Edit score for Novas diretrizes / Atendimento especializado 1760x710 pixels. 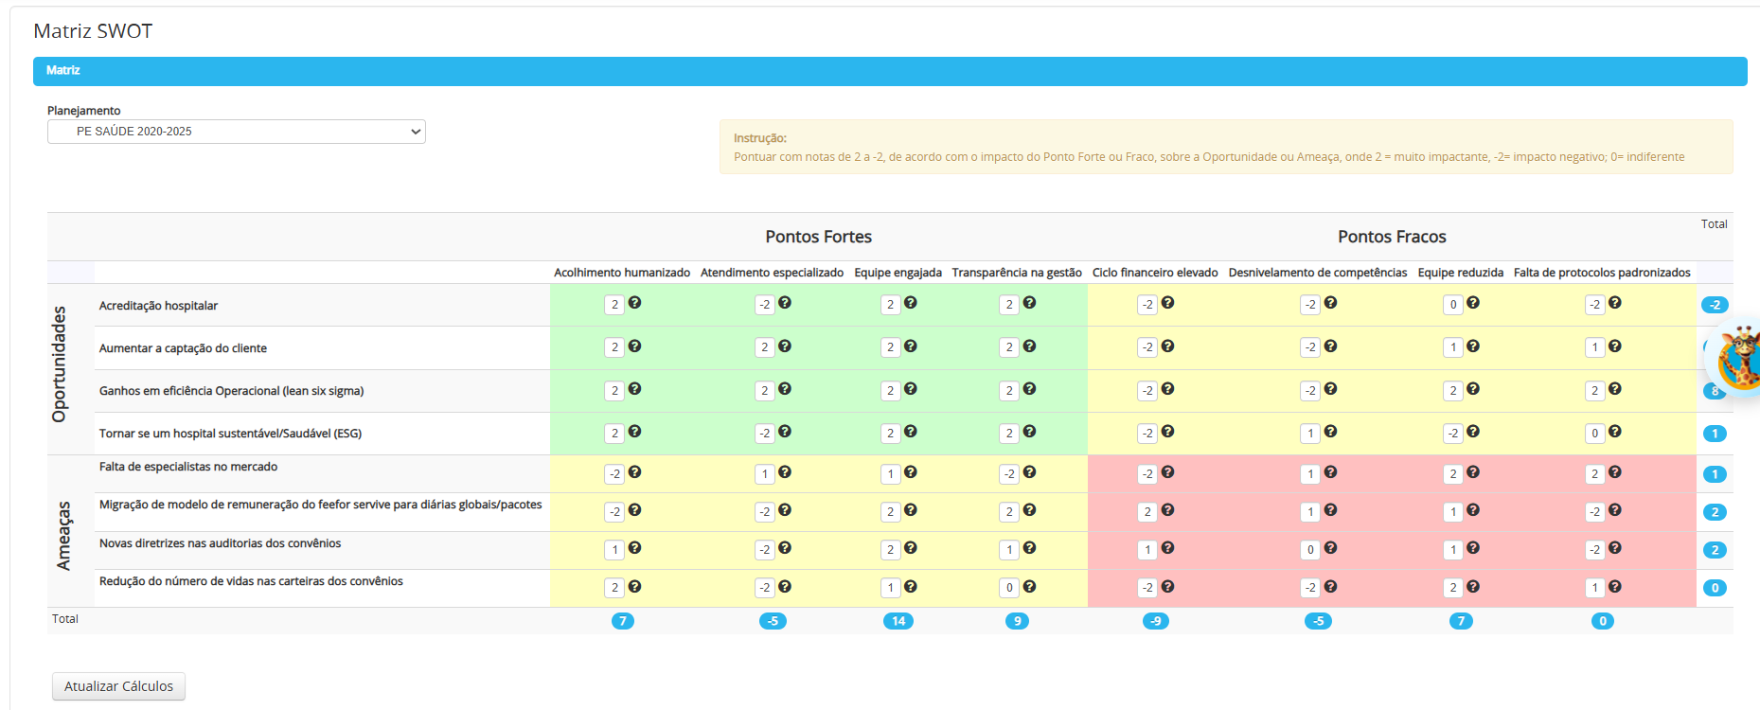(765, 550)
